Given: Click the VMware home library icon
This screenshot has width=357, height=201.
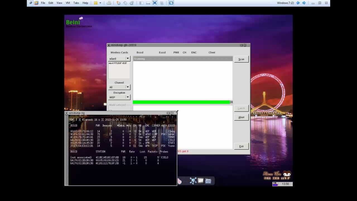Looking at the screenshot, I should coord(36,3).
